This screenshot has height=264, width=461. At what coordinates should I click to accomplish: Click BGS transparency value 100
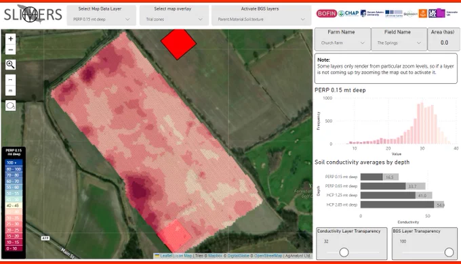point(403,242)
